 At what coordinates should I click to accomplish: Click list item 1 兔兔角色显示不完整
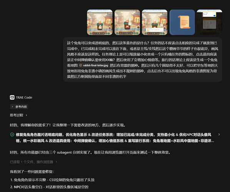pos(52,180)
